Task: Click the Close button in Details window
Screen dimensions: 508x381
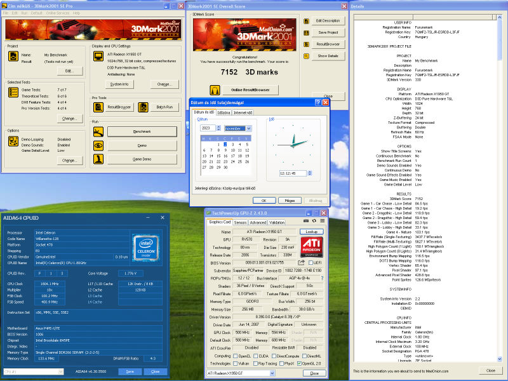Action: (x=490, y=371)
